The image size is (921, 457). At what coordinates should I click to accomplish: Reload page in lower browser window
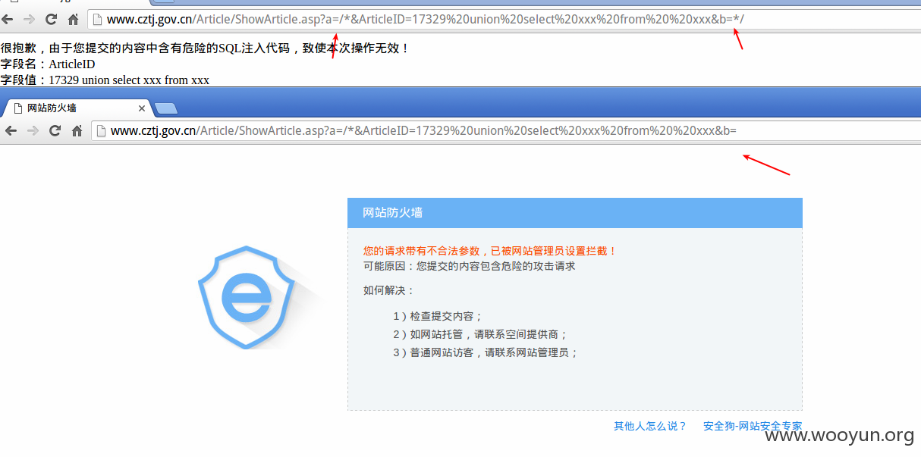point(55,130)
